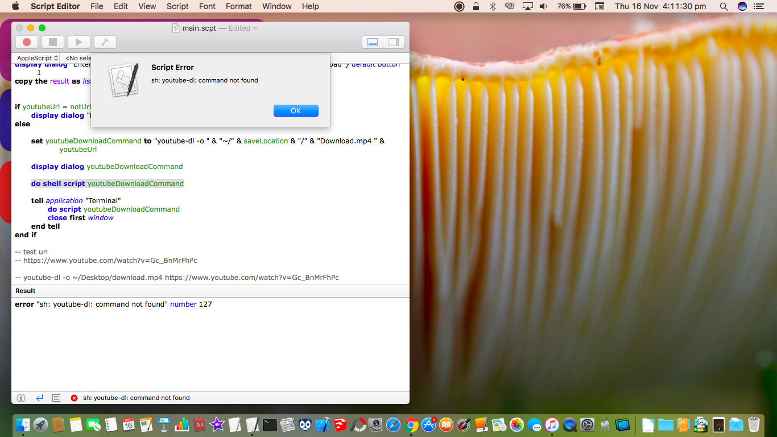Screen dimensions: 777x437
Task: Click the Bluetooth menu bar icon
Action: pos(493,6)
